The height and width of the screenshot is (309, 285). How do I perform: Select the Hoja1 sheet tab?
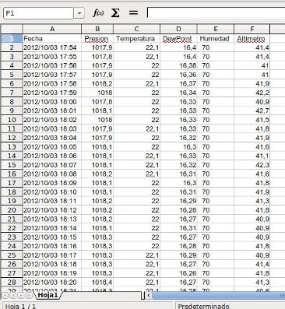coord(47,295)
